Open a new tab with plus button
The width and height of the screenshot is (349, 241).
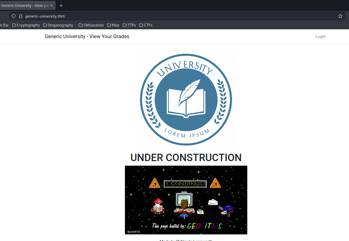point(61,5)
